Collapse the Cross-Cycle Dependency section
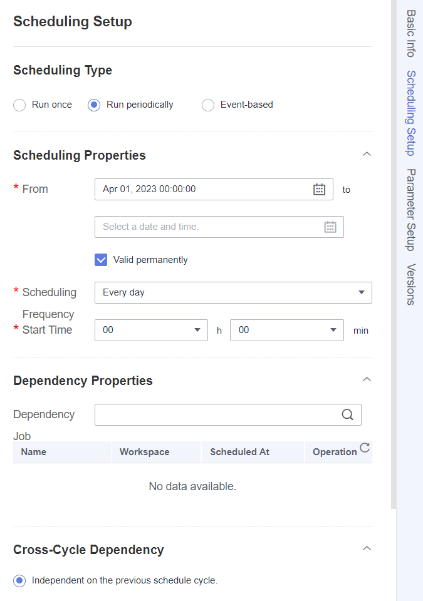This screenshot has width=423, height=601. [x=367, y=548]
